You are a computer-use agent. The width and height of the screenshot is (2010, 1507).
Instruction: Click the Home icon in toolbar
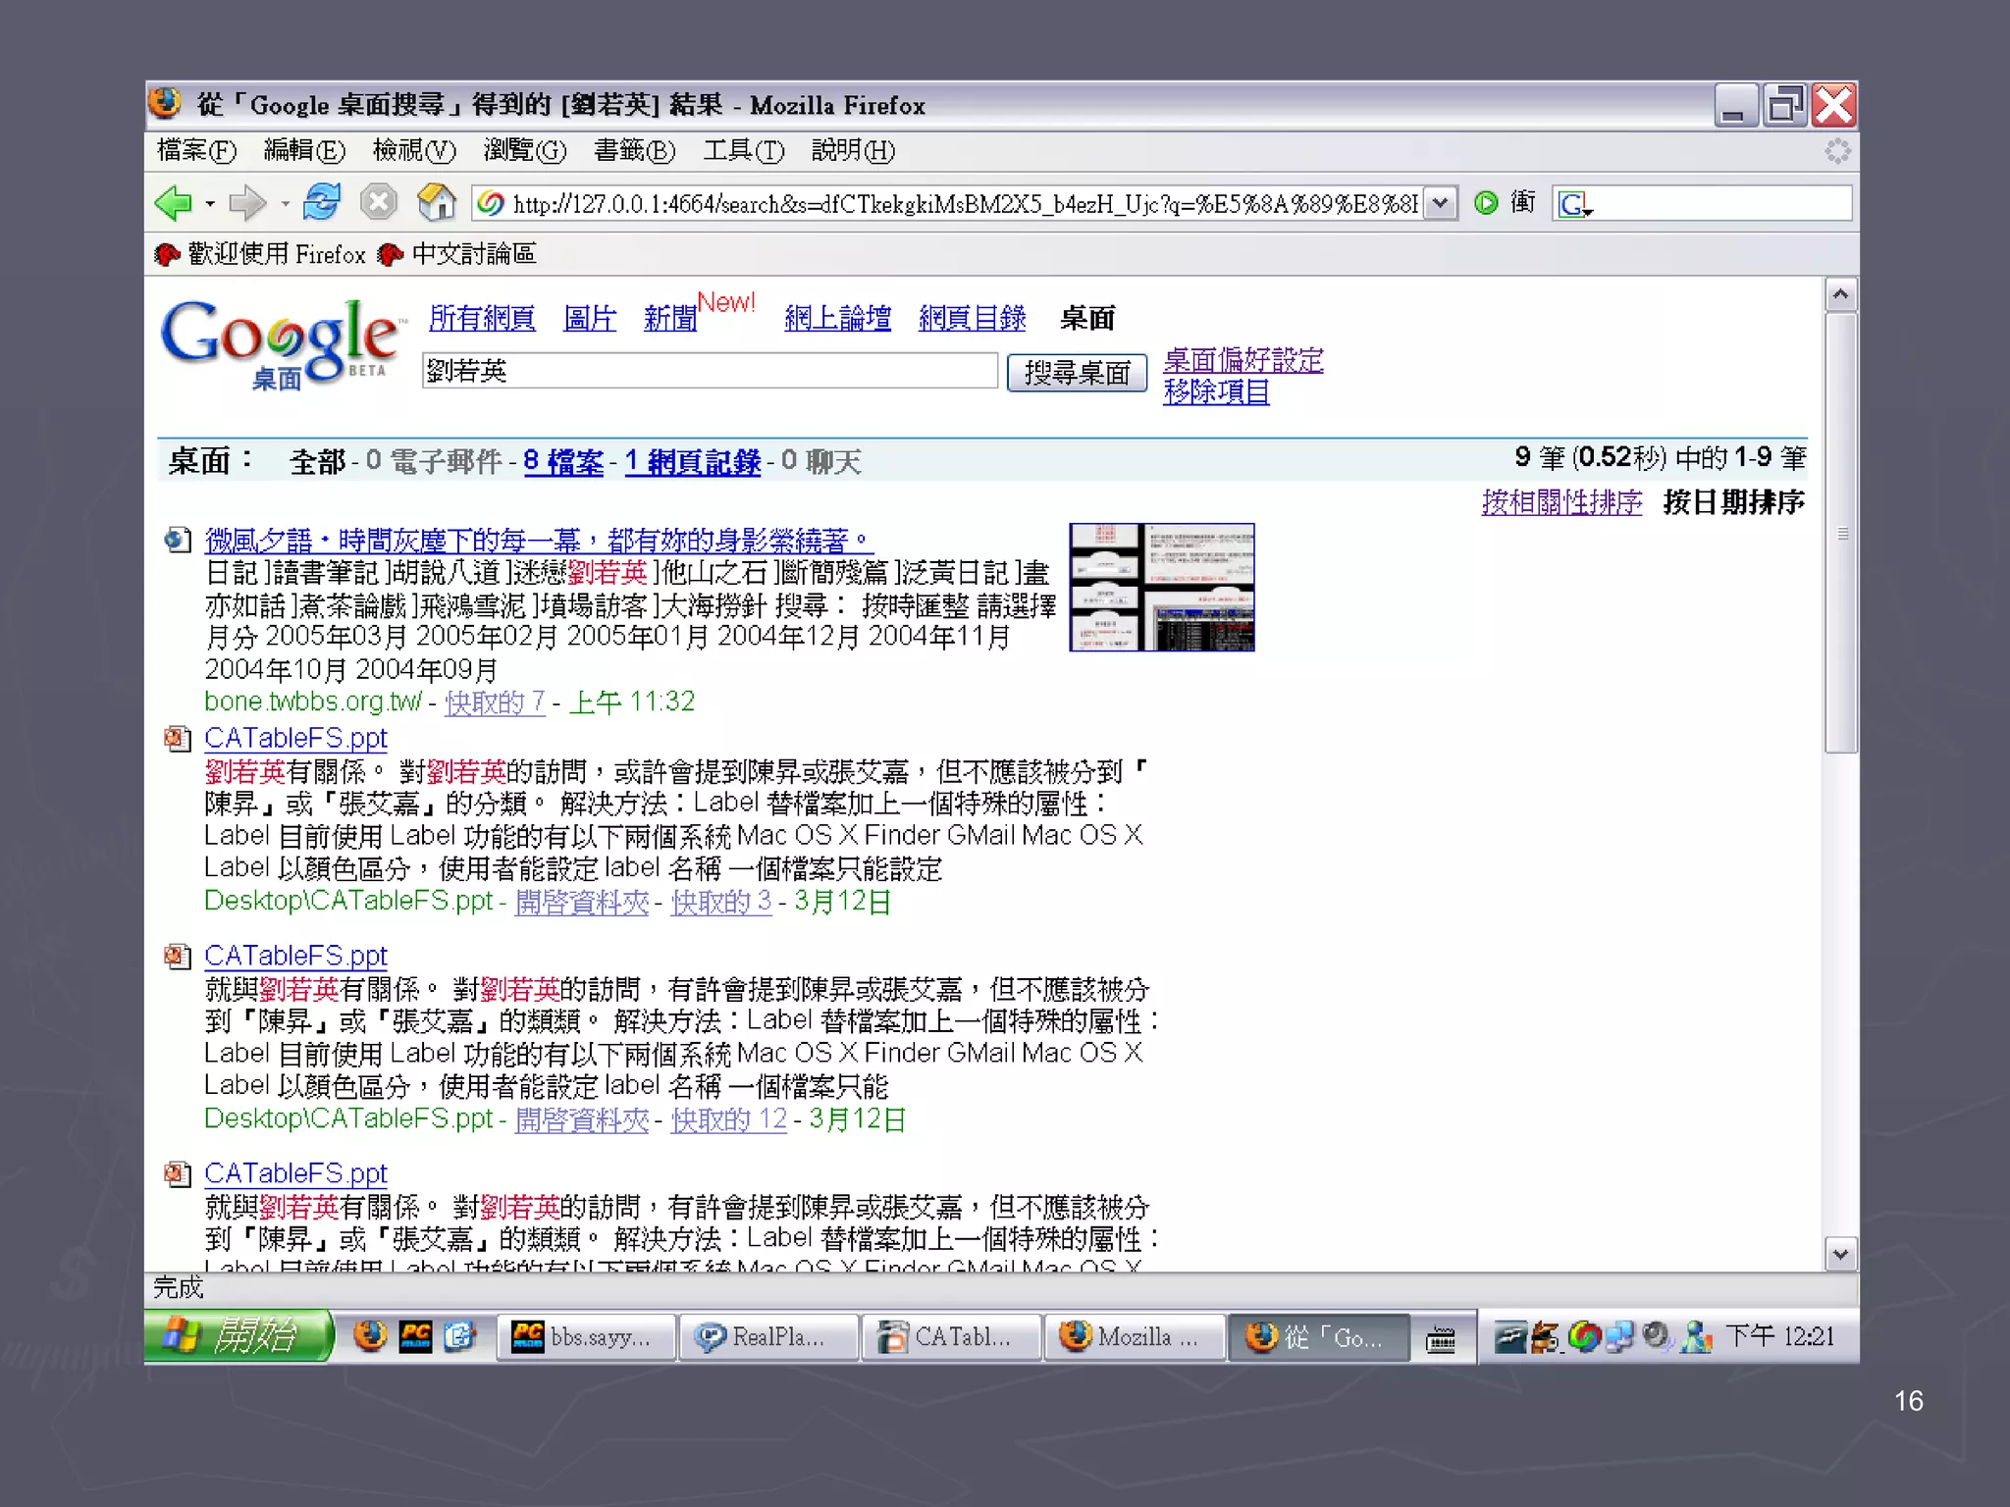(436, 202)
